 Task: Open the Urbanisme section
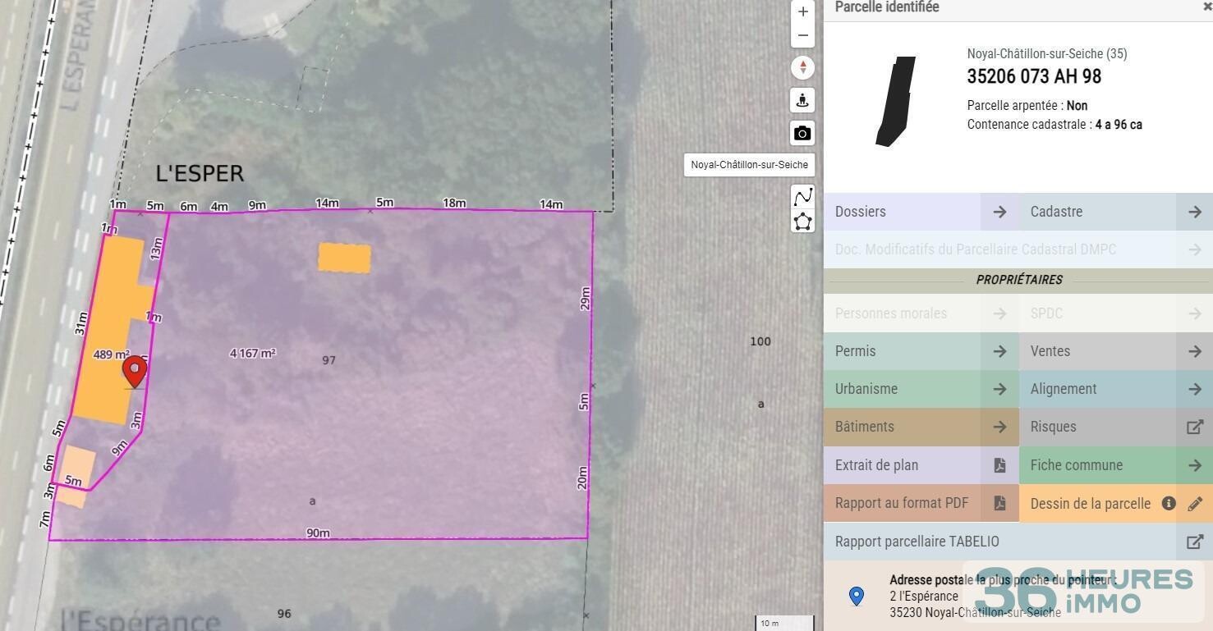[x=921, y=389]
